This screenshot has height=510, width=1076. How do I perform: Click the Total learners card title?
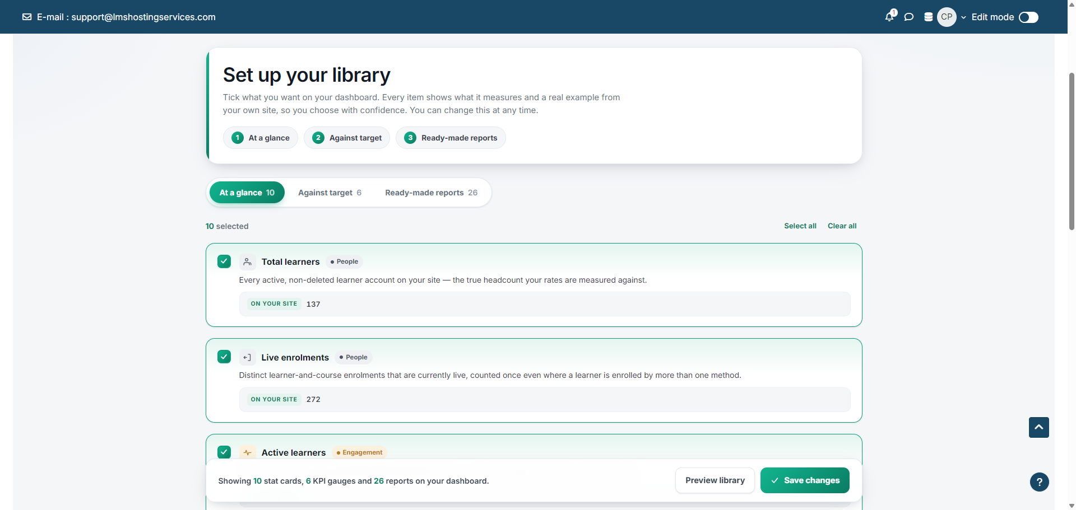pyautogui.click(x=290, y=262)
